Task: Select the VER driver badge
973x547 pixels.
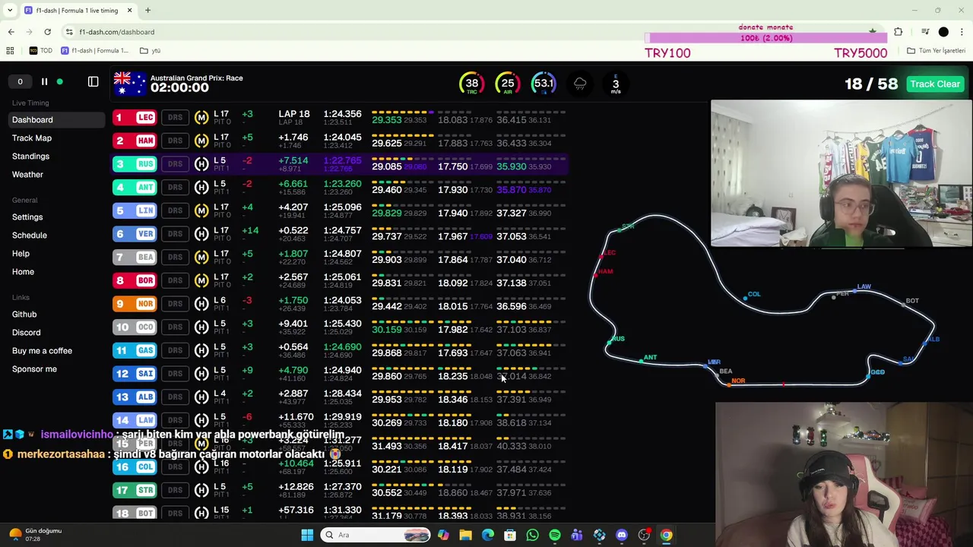Action: pyautogui.click(x=135, y=233)
